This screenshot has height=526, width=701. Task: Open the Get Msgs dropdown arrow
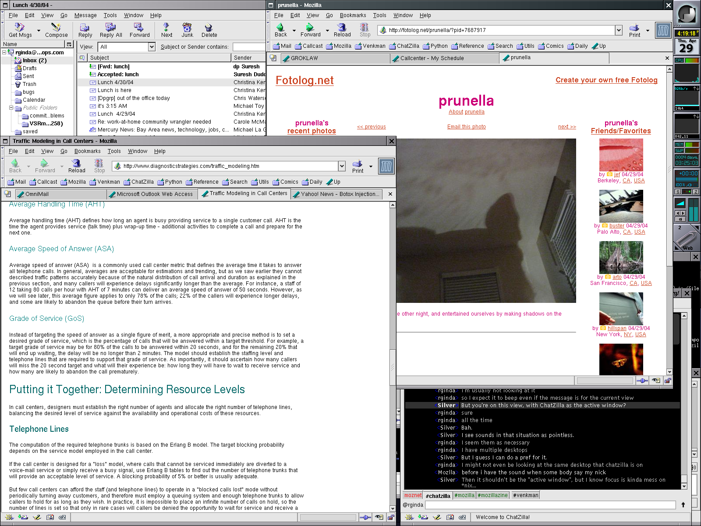tap(39, 31)
